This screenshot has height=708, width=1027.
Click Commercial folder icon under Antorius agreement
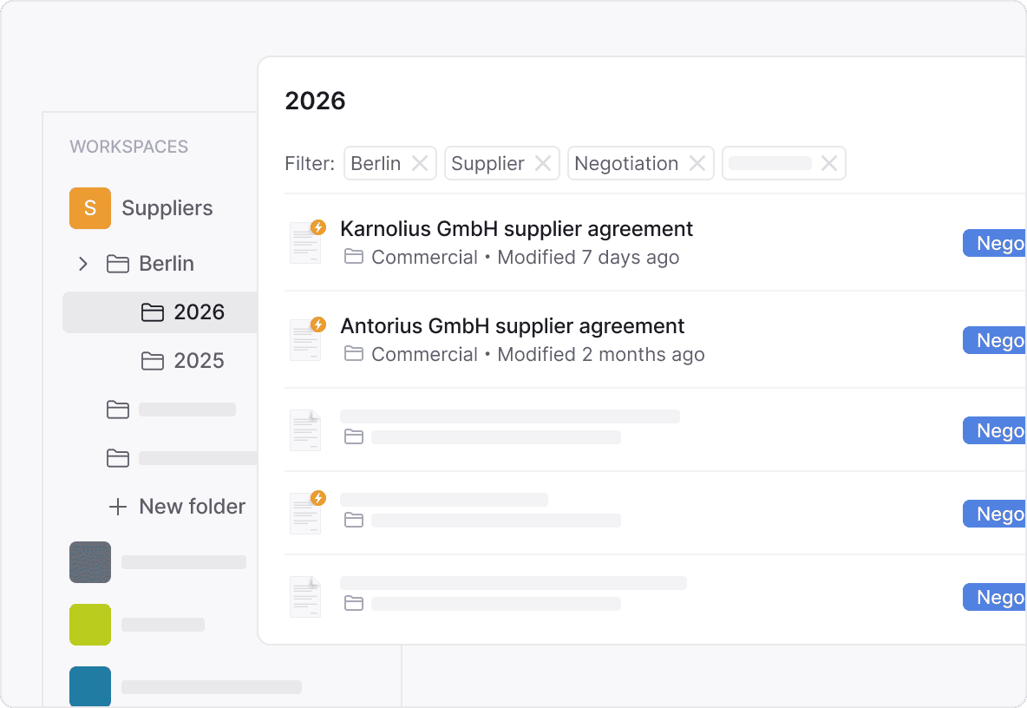tap(354, 354)
